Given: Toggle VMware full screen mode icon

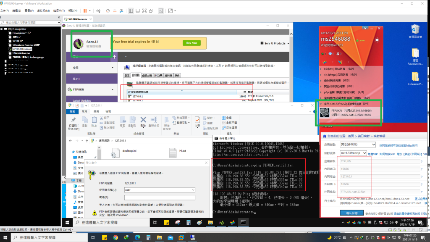Looking at the screenshot, I should (x=144, y=11).
